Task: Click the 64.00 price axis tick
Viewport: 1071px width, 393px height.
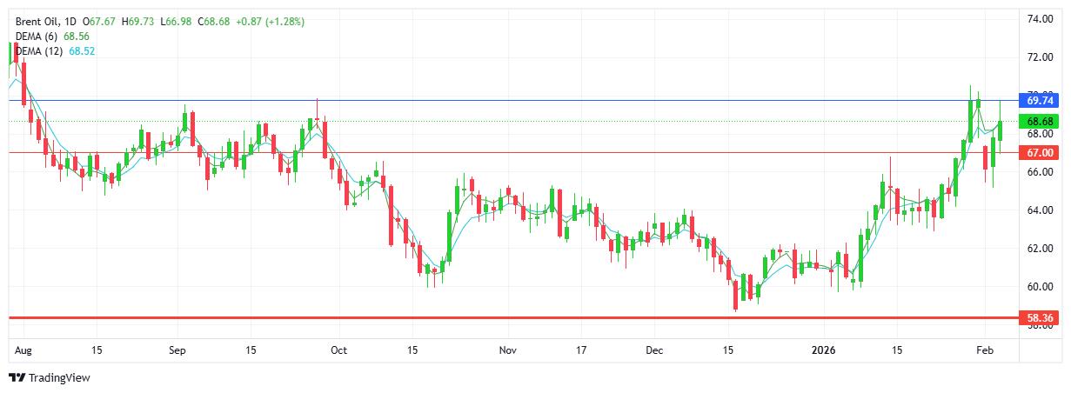Action: tap(1041, 210)
